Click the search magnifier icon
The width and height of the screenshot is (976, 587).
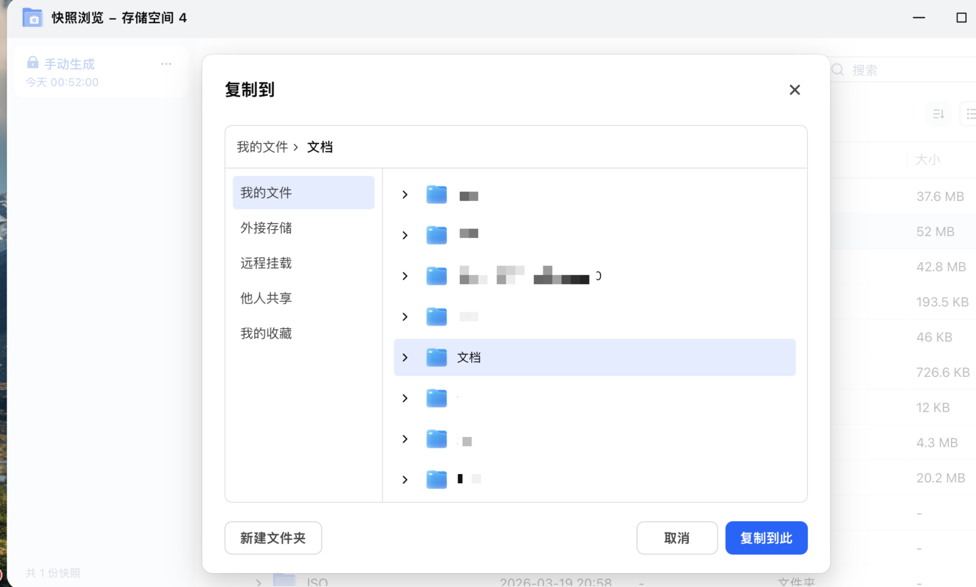(838, 70)
